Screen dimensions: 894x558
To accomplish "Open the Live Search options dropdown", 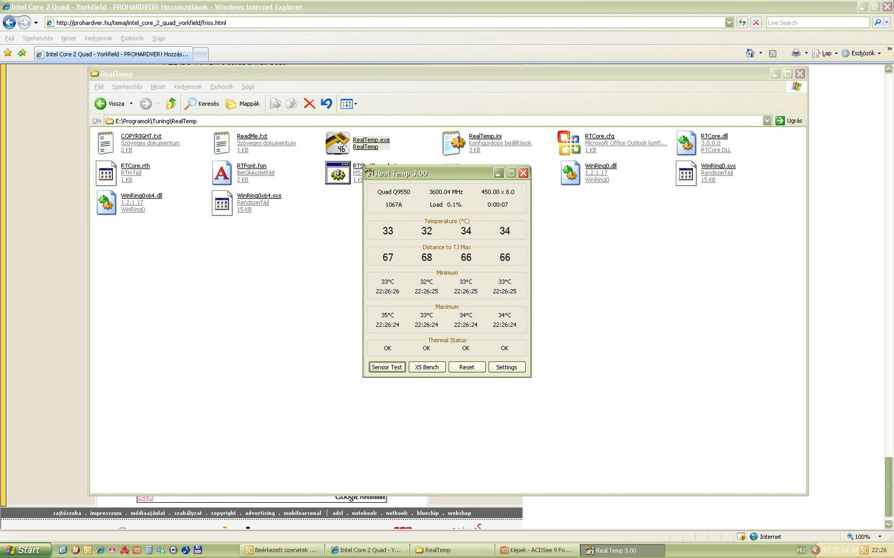I will 887,22.
